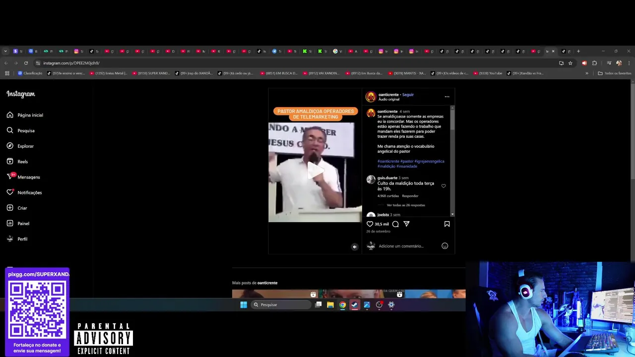Open Chrome from the taskbar
The image size is (635, 357).
click(x=342, y=305)
